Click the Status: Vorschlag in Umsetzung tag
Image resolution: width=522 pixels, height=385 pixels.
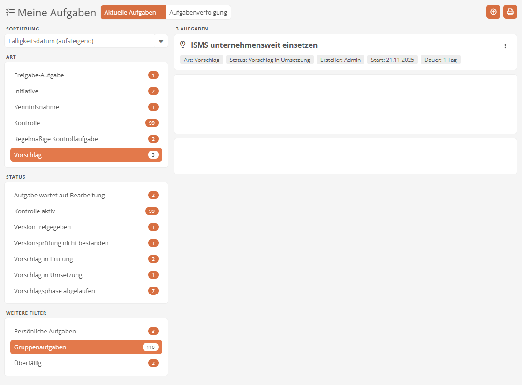270,60
